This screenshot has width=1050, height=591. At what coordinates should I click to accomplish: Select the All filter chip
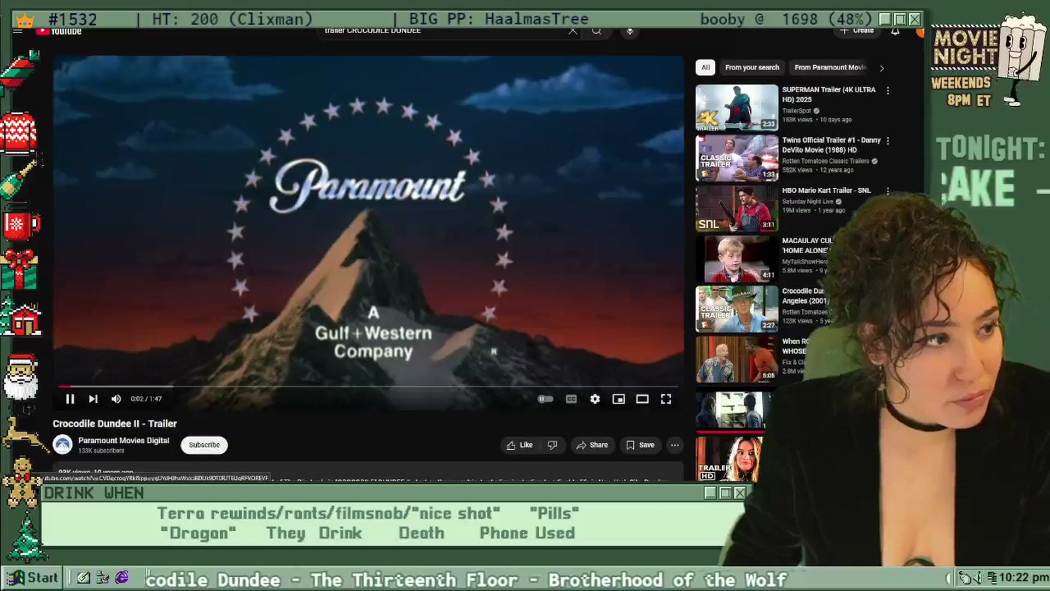point(705,67)
